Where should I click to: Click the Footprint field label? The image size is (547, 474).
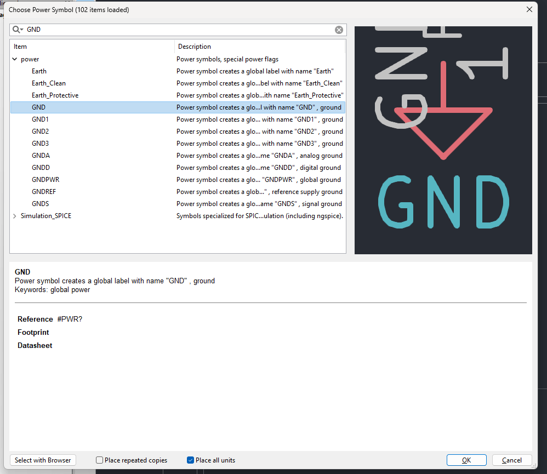[33, 333]
